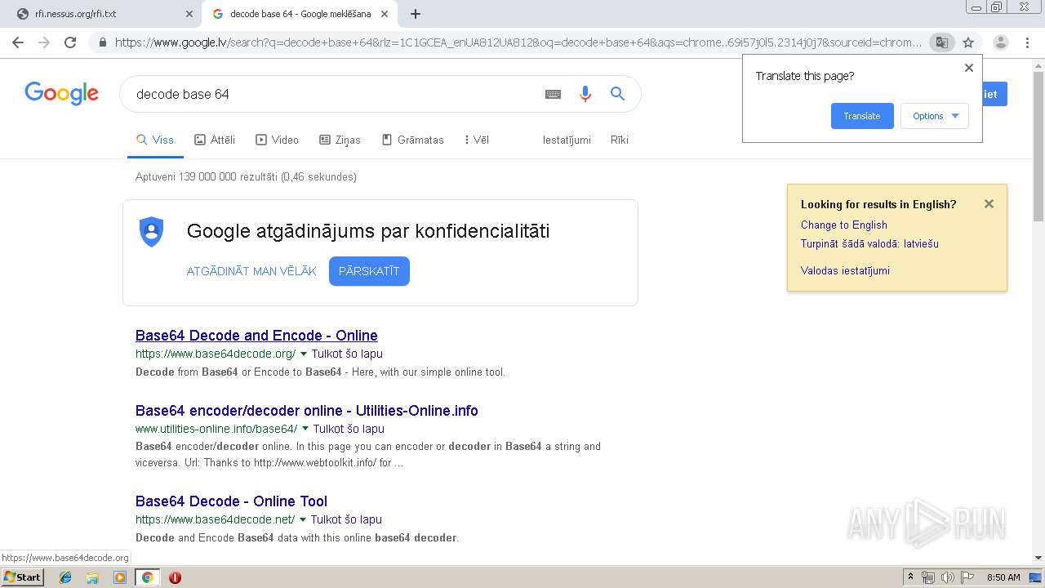Image resolution: width=1045 pixels, height=588 pixels.
Task: Click ATGĀDINĀT MAN VĒLĀK
Action: (251, 271)
